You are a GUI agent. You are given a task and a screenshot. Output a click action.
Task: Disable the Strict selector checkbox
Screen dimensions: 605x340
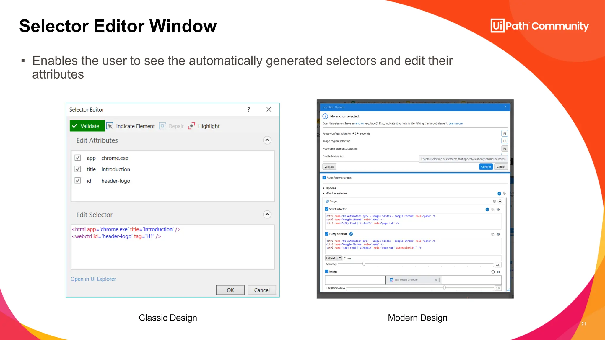tap(327, 209)
